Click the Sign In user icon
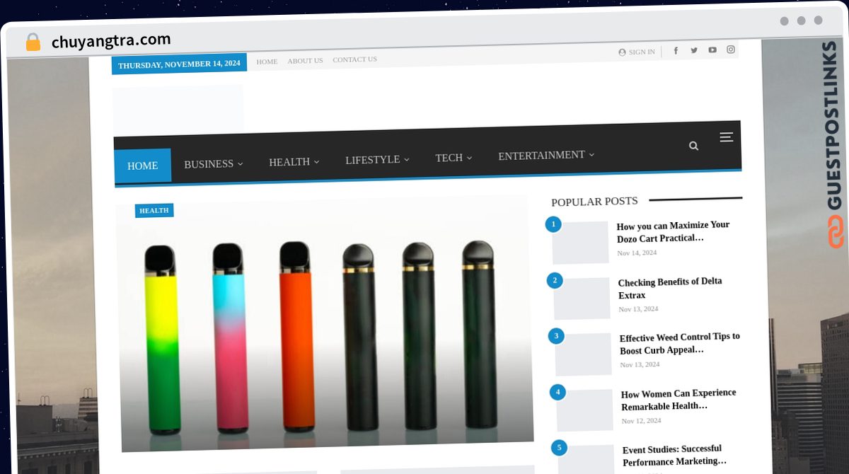 [x=622, y=52]
